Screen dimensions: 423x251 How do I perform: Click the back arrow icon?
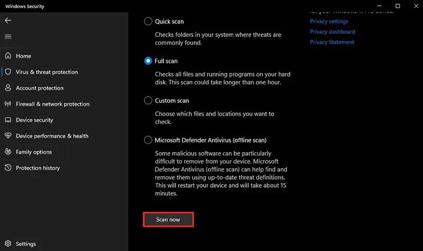tap(8, 21)
